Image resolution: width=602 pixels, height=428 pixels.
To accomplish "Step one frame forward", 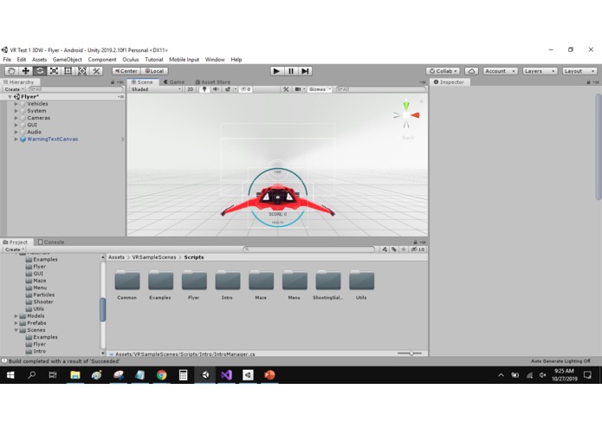I will (x=305, y=71).
